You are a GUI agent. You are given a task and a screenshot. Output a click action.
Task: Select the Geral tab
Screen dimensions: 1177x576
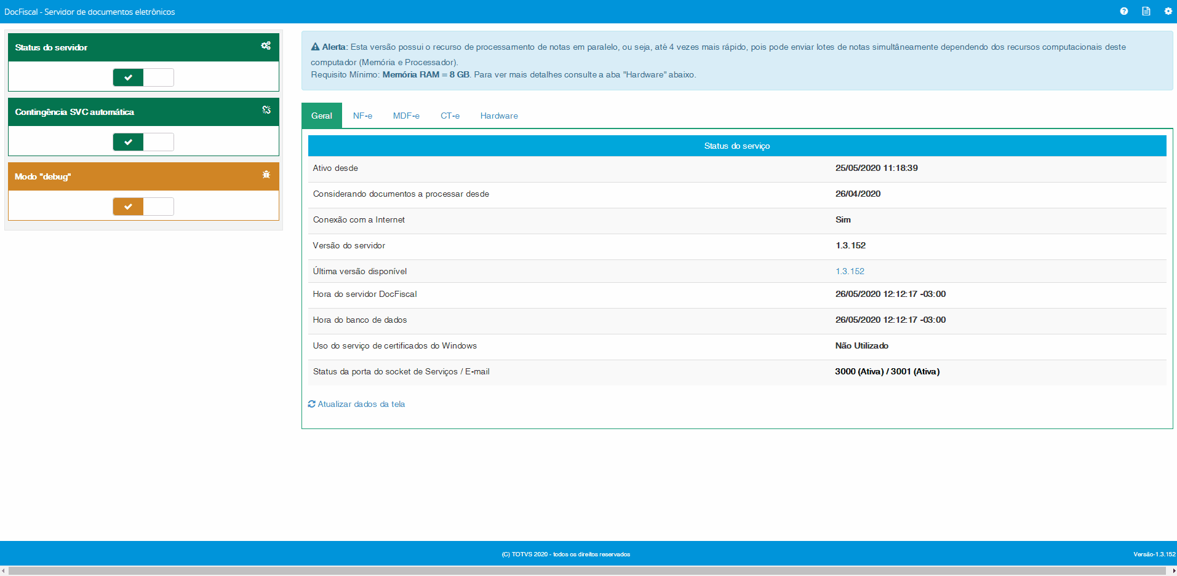point(322,116)
